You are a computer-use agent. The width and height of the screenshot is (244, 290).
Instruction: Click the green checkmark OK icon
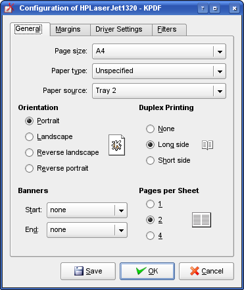(141, 271)
